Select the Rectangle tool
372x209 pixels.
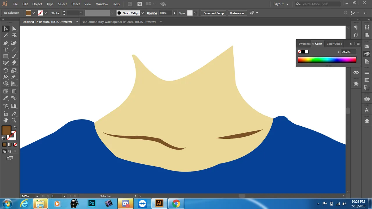(6, 56)
